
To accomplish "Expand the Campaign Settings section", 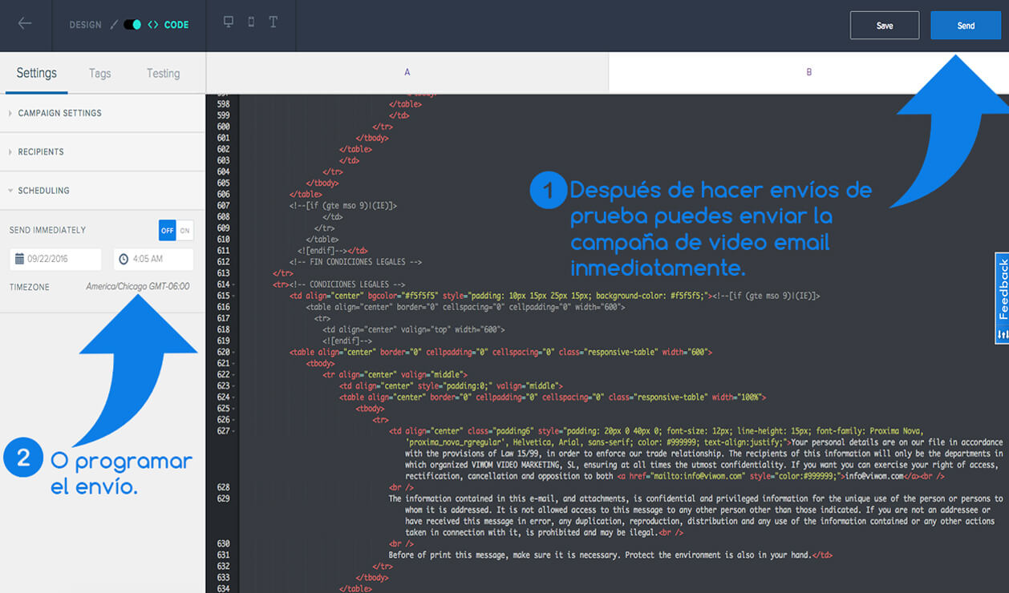I will 59,113.
